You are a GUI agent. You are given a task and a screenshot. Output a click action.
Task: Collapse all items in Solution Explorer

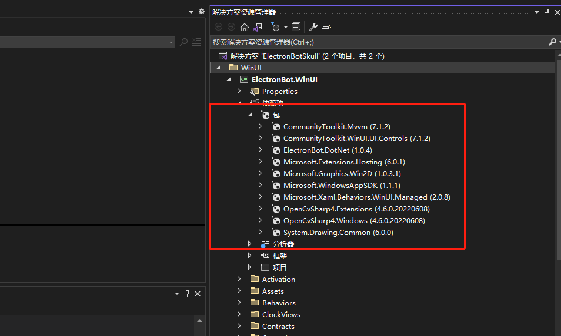coord(296,27)
